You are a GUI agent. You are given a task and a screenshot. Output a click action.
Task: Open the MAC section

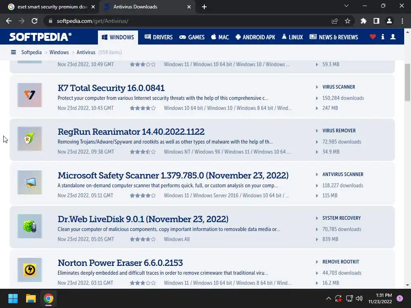[220, 37]
